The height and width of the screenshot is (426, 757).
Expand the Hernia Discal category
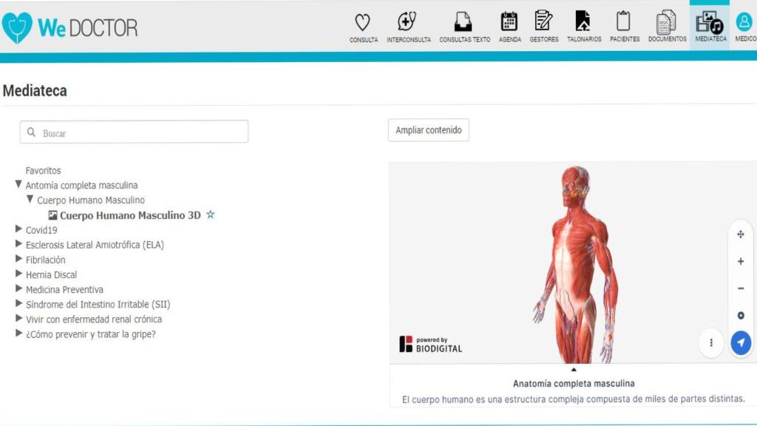[x=18, y=274]
